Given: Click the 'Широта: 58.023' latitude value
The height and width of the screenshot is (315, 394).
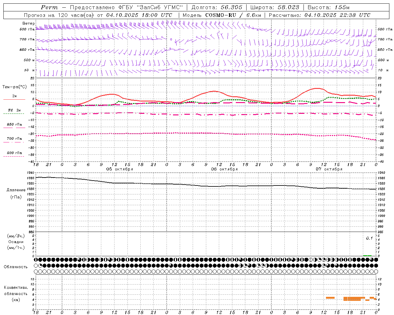Looking at the screenshot, I should click(275, 7).
